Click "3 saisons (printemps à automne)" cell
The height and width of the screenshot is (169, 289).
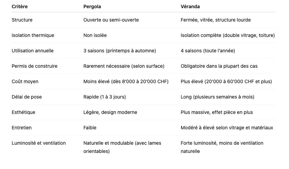(x=119, y=51)
